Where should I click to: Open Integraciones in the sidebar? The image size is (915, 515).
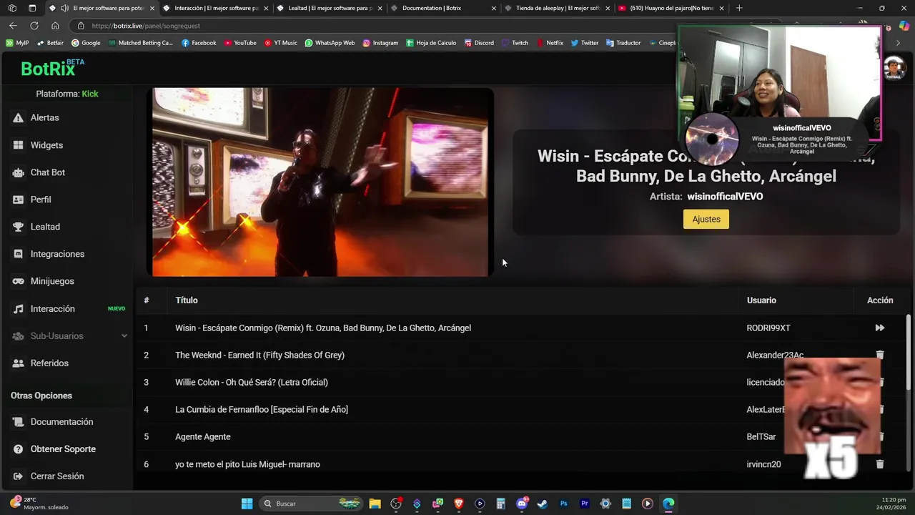pos(57,254)
